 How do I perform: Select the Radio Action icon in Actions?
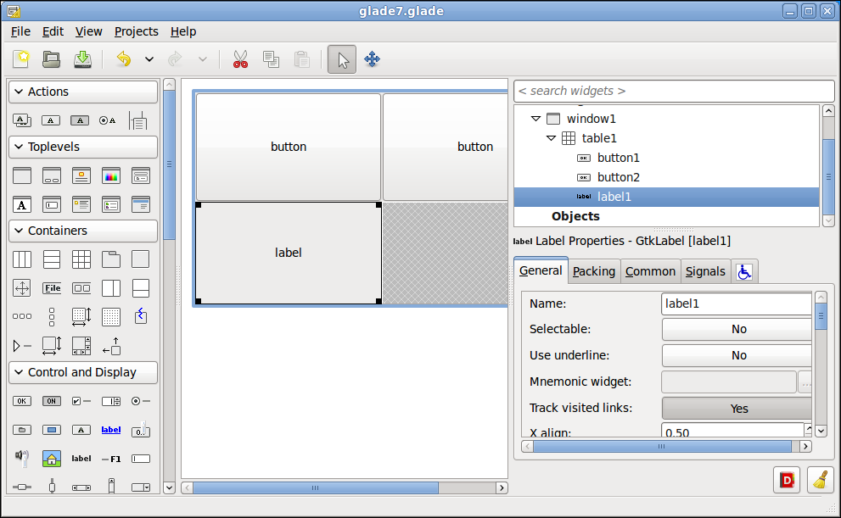pos(107,120)
